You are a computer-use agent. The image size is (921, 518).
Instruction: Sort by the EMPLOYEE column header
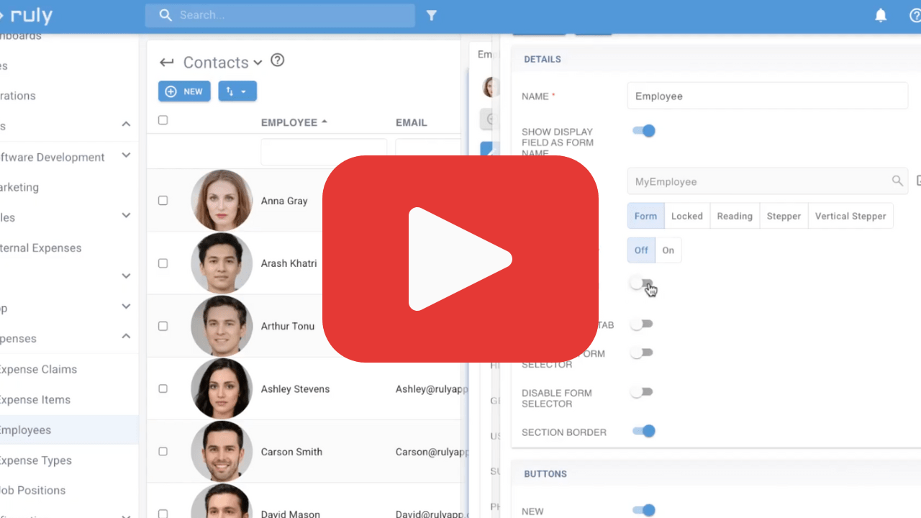point(289,122)
